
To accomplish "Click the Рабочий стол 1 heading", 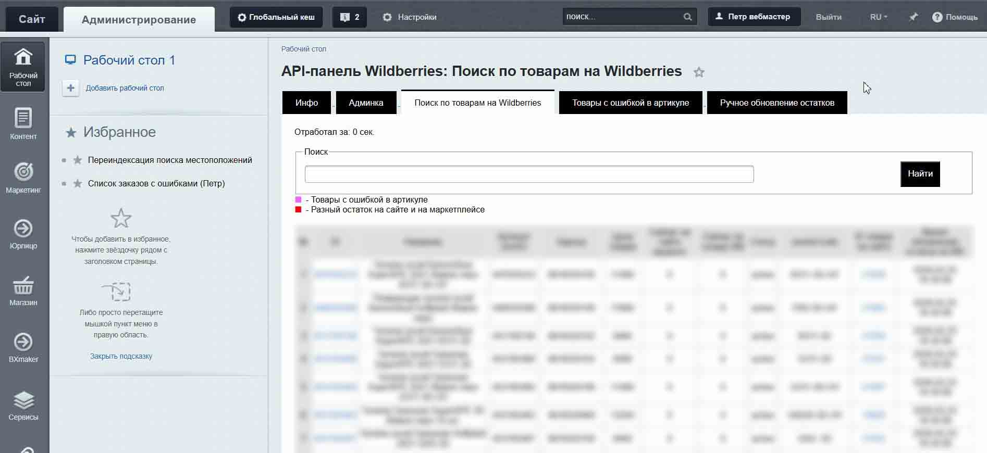I will tap(129, 60).
